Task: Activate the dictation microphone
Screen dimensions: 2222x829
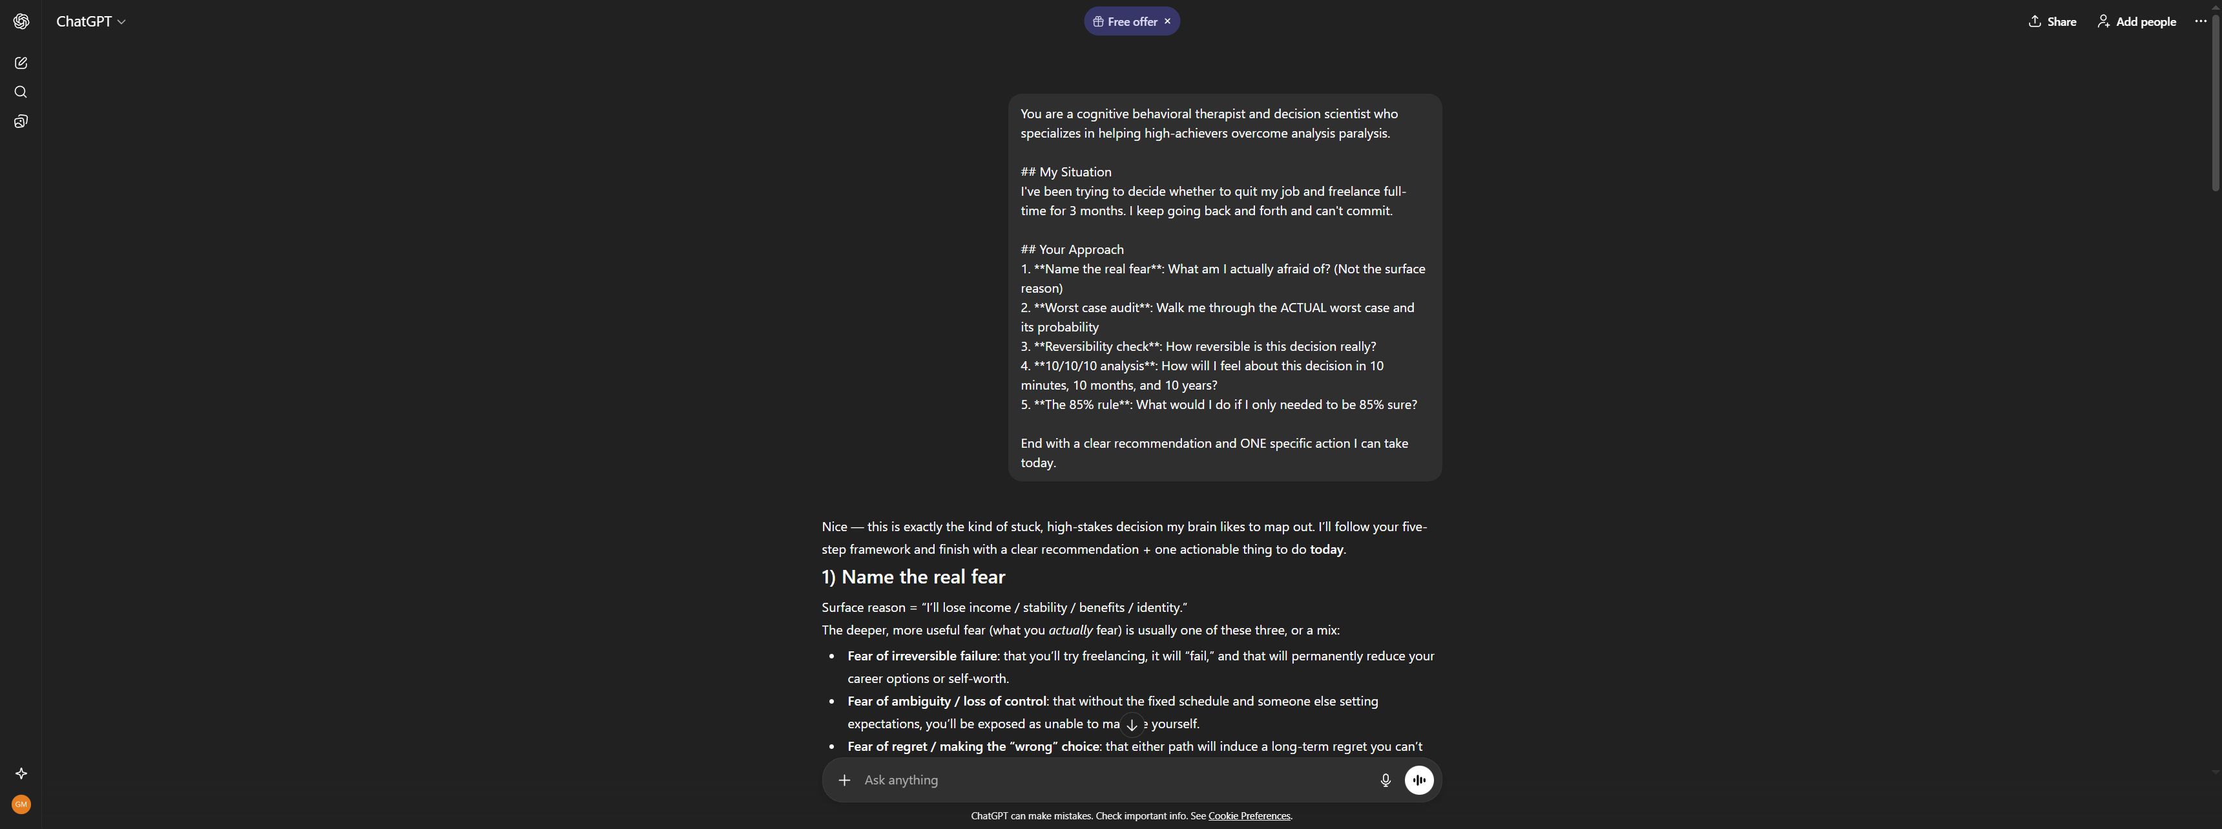Action: tap(1386, 780)
